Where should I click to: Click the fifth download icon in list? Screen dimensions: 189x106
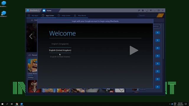[157, 64]
